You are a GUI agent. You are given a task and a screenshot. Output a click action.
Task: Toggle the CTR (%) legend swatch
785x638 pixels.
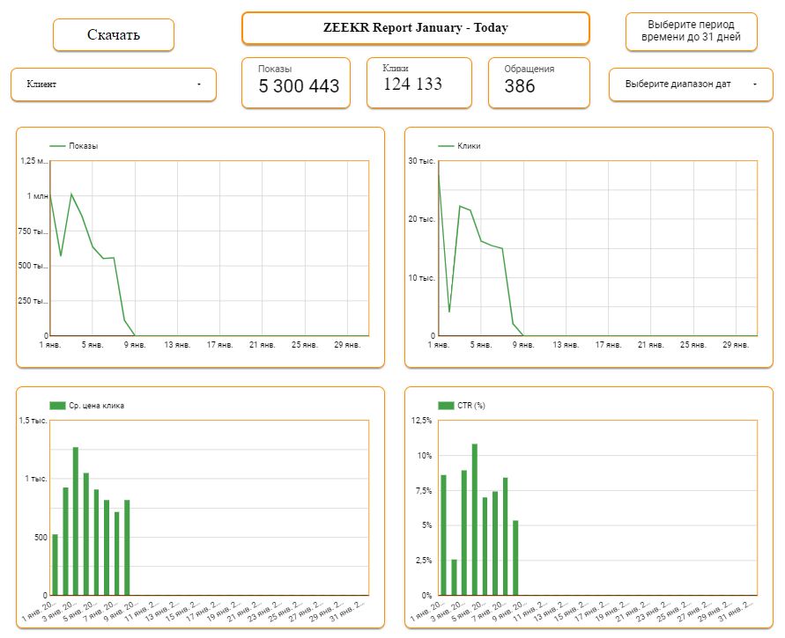coord(446,406)
